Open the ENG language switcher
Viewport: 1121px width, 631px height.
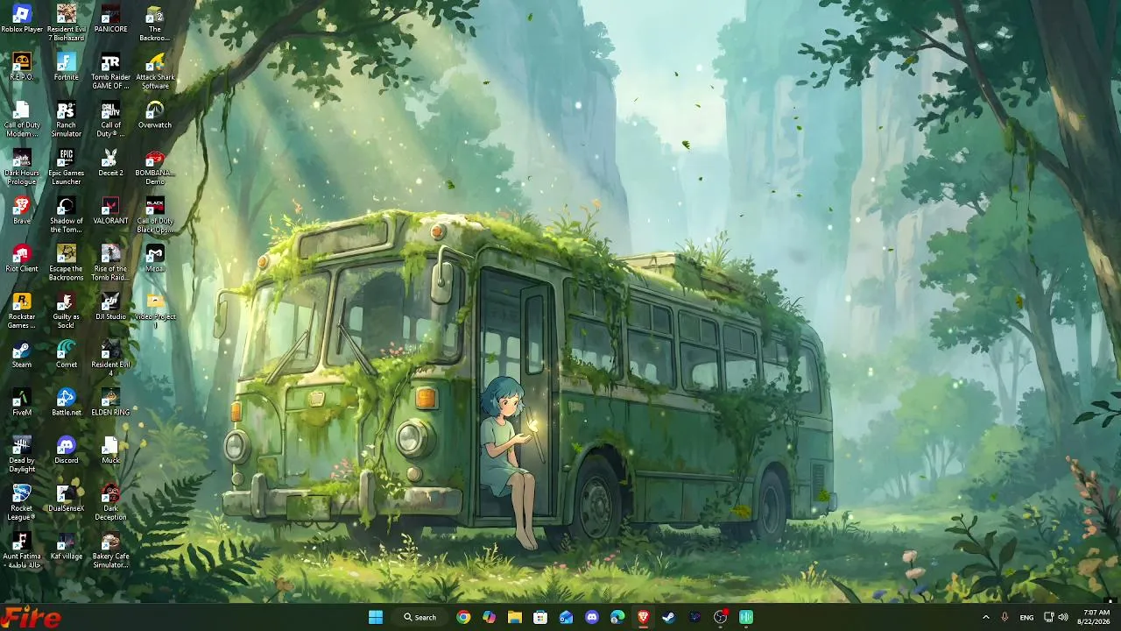coord(1026,617)
